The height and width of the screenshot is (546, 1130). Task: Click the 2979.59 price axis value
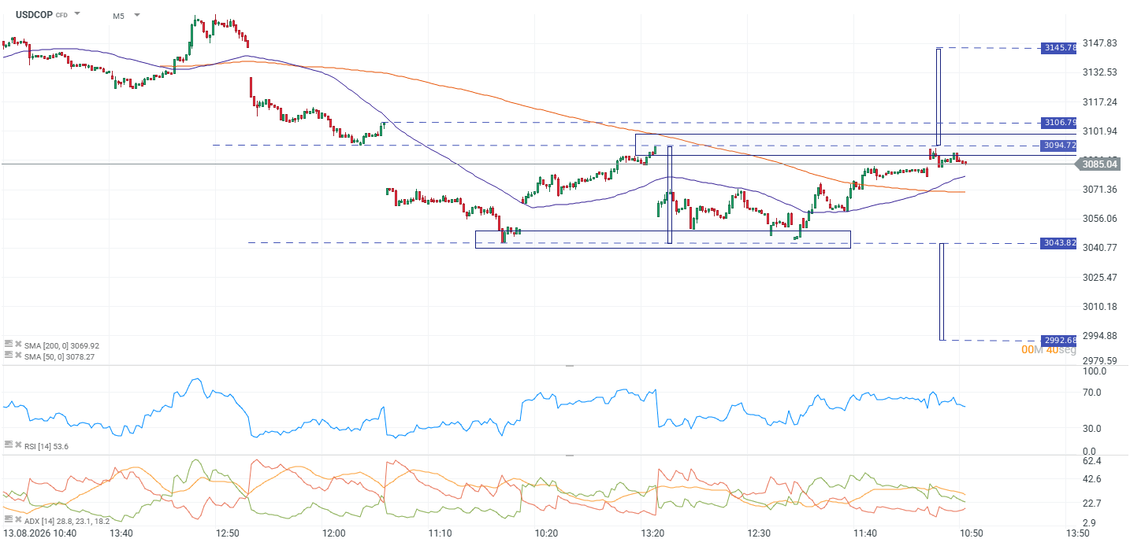1100,361
